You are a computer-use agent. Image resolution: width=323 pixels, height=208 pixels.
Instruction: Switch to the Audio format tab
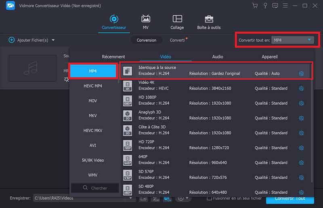(x=218, y=57)
